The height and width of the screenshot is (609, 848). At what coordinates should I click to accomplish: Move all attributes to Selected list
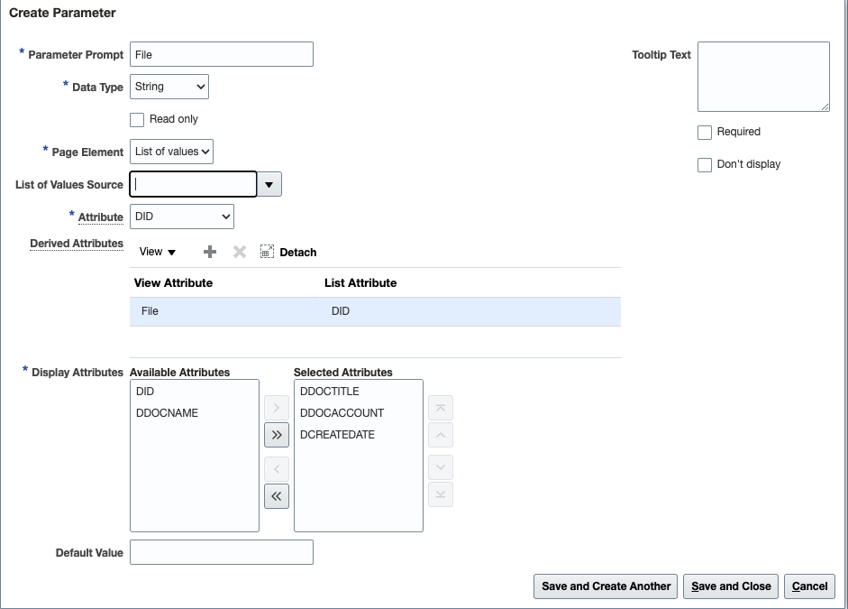click(277, 435)
